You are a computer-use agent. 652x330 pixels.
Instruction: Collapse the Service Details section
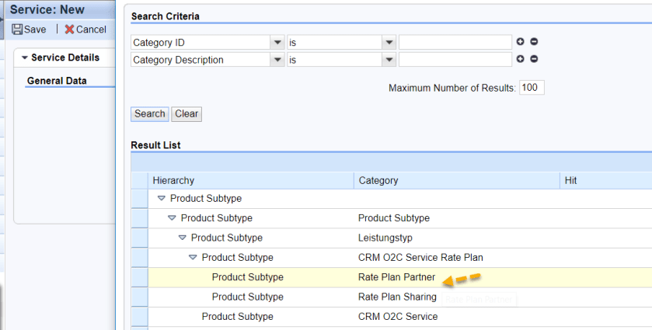pyautogui.click(x=25, y=57)
